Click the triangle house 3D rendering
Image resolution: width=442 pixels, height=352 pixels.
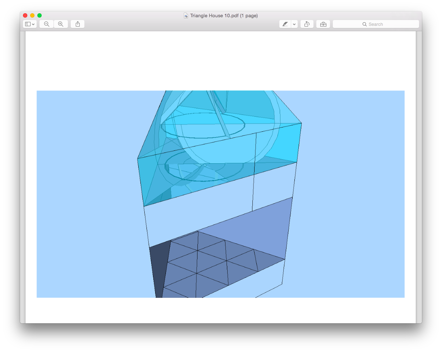(x=220, y=194)
